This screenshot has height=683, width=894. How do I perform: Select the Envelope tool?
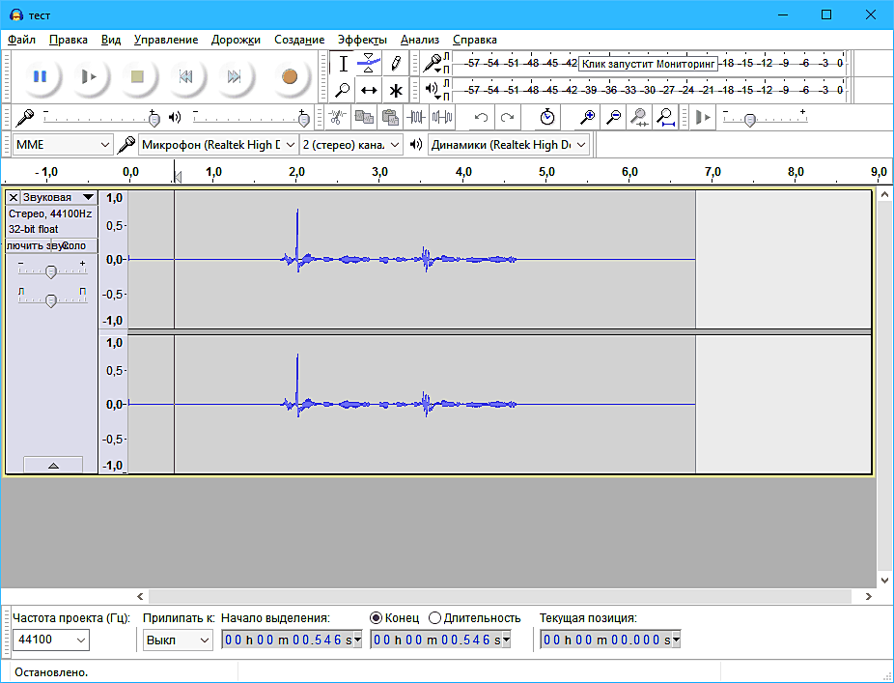coord(369,64)
